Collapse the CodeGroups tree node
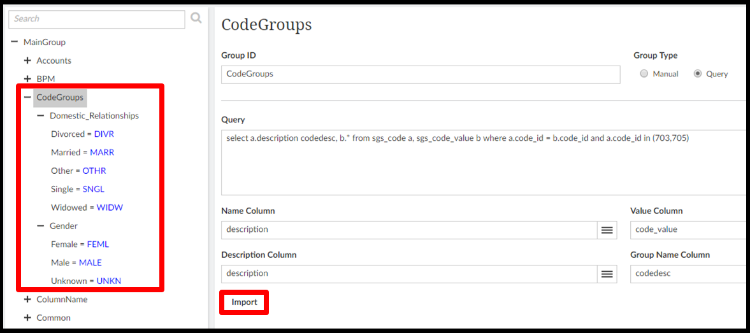This screenshot has height=333, width=750. coord(27,97)
